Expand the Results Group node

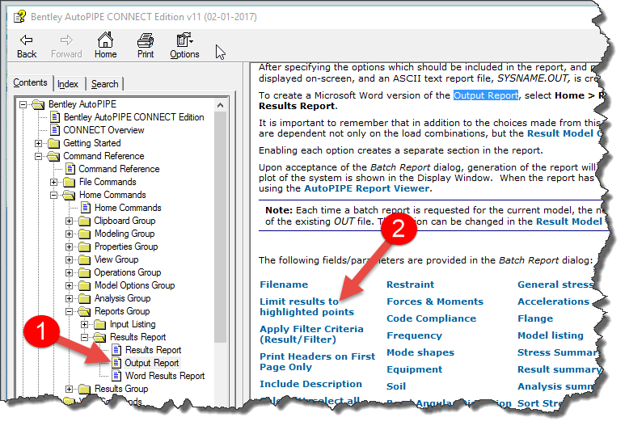point(69,389)
